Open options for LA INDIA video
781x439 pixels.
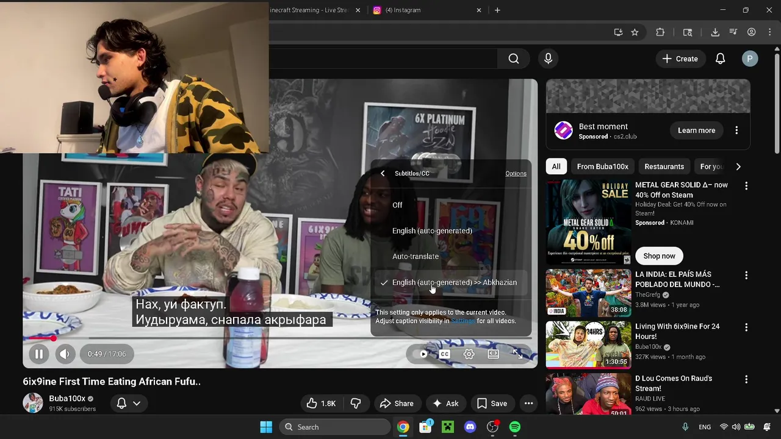pos(746,275)
